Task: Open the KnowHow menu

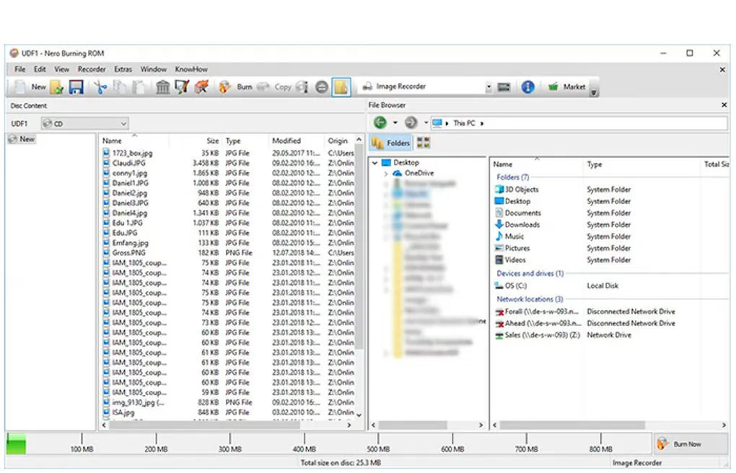Action: [191, 69]
